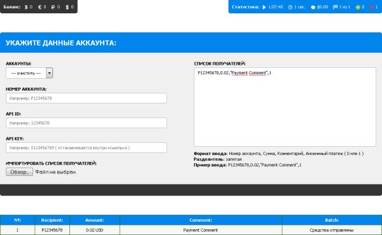Click the Bitcoin balance icon

pos(26,7)
